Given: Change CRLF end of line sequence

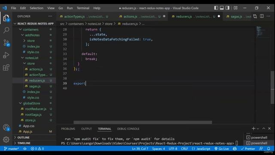Looking at the screenshot, I should (184, 149).
